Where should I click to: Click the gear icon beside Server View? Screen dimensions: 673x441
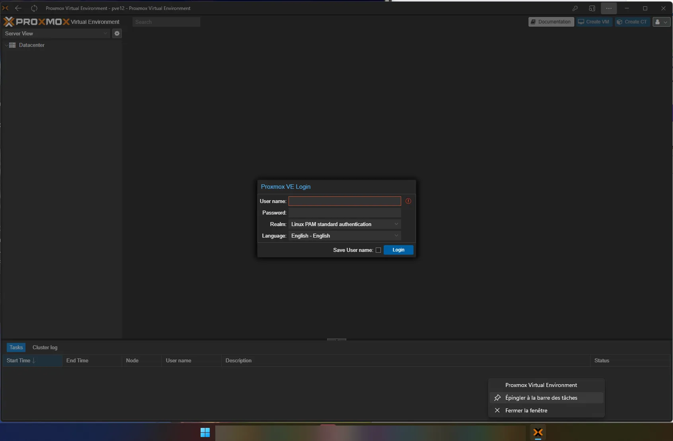(117, 34)
